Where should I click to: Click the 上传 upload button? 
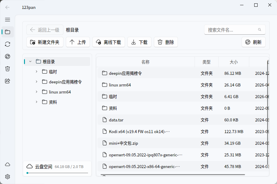point(78,42)
